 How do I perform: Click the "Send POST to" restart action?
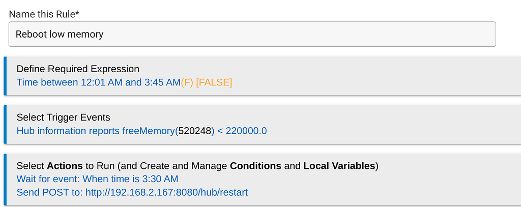(132, 192)
